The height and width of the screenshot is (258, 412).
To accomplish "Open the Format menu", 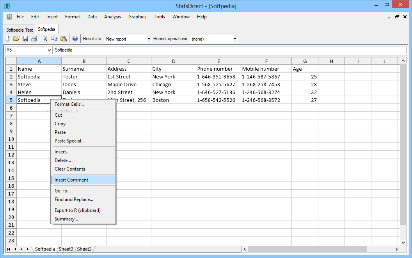I will (73, 17).
